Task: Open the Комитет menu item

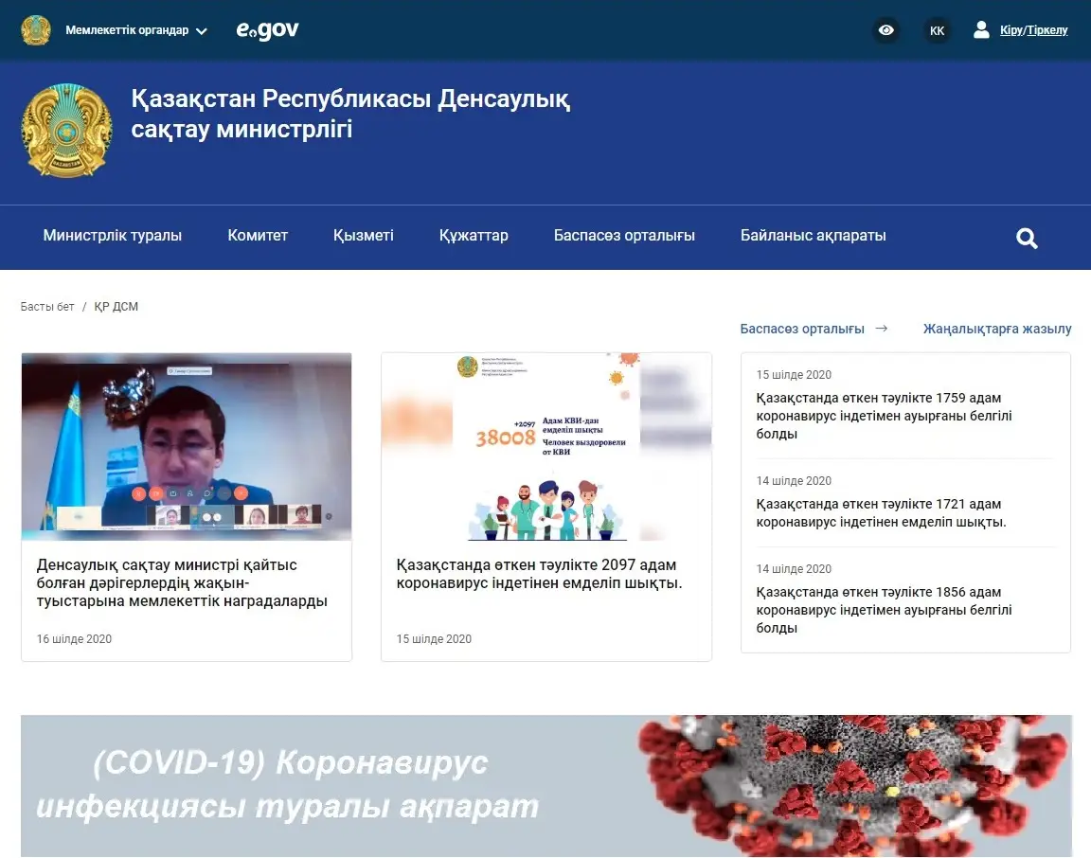Action: [258, 235]
